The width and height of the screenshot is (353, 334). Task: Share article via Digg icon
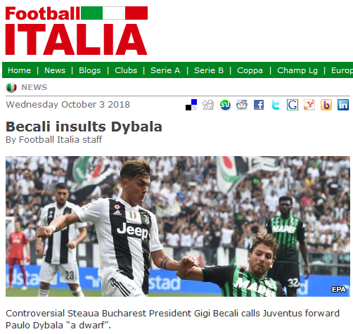coord(208,105)
